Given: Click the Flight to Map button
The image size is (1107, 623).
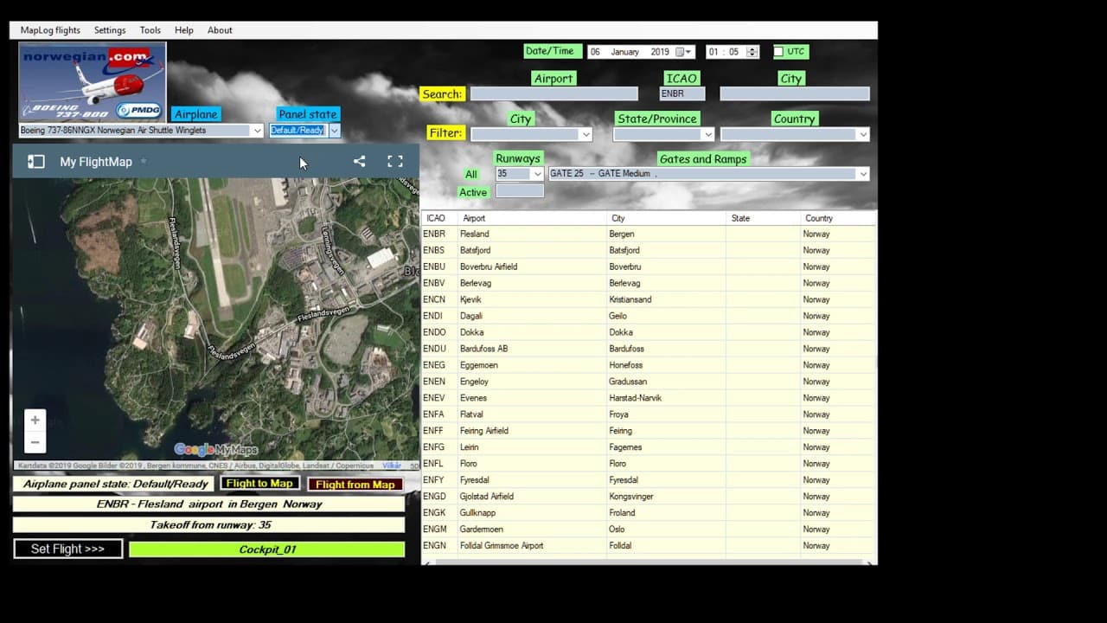Looking at the screenshot, I should pos(259,484).
